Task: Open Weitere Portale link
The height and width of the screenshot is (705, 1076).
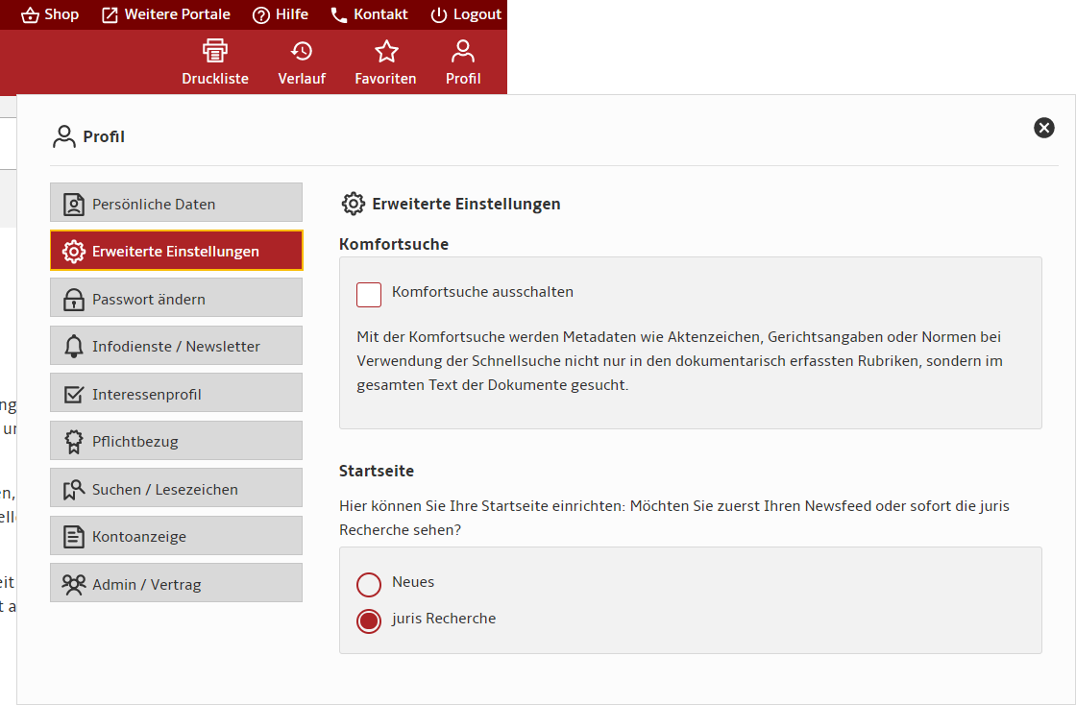Action: (x=166, y=14)
